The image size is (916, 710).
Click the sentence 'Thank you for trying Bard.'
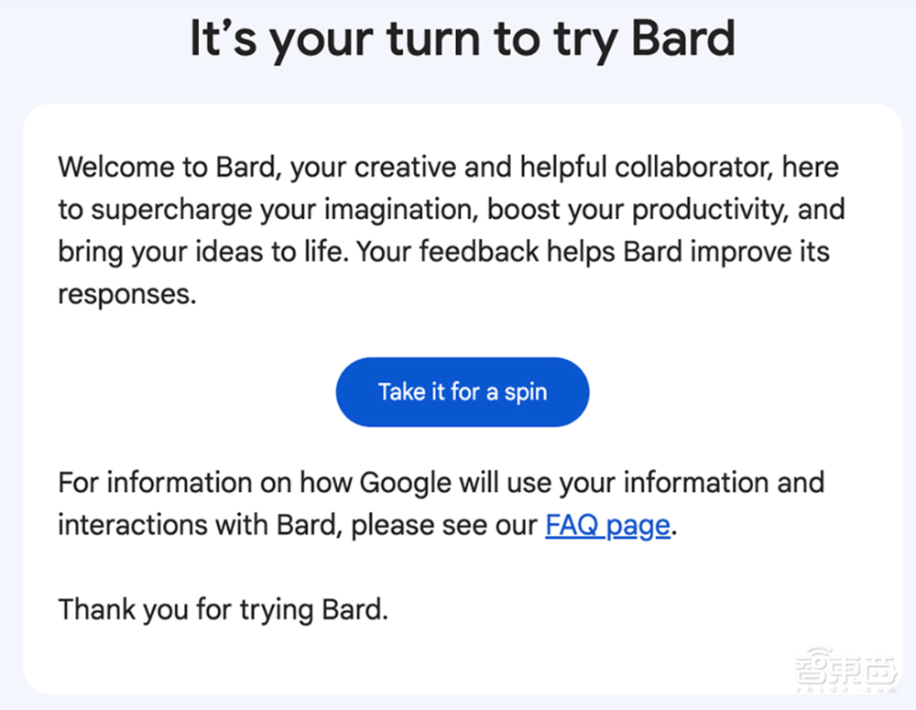(x=222, y=608)
